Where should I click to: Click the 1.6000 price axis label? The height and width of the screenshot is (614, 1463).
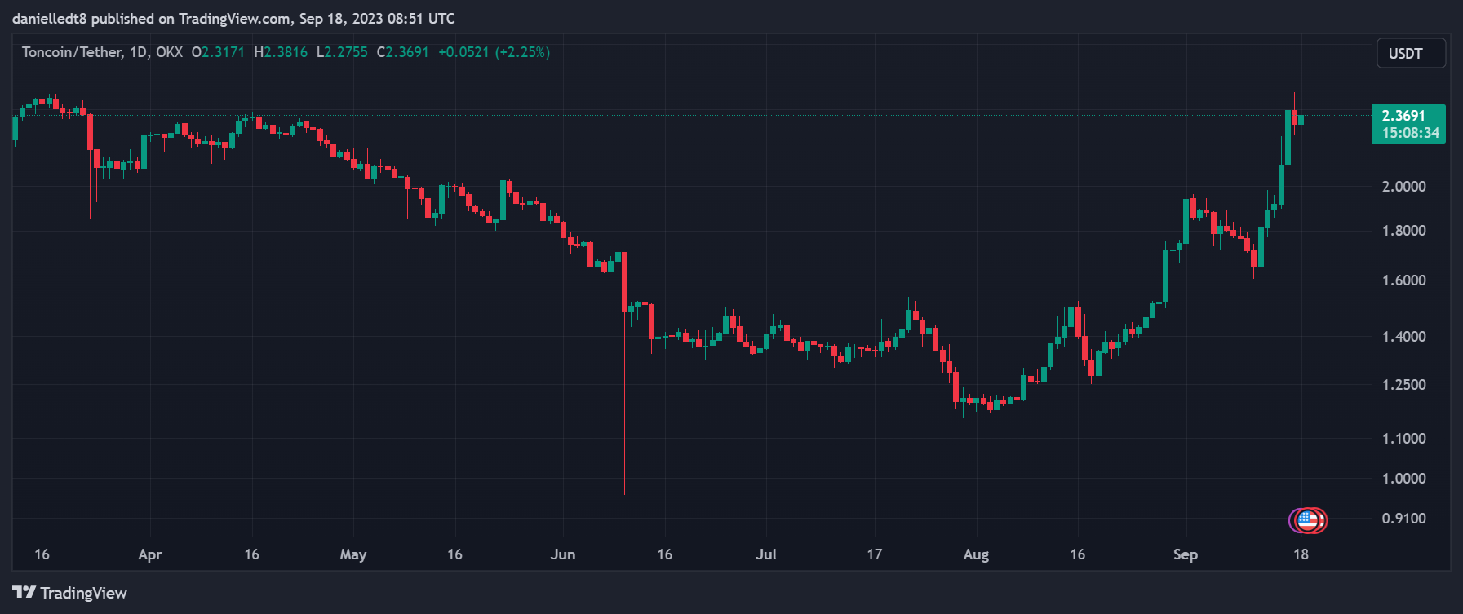tap(1404, 280)
